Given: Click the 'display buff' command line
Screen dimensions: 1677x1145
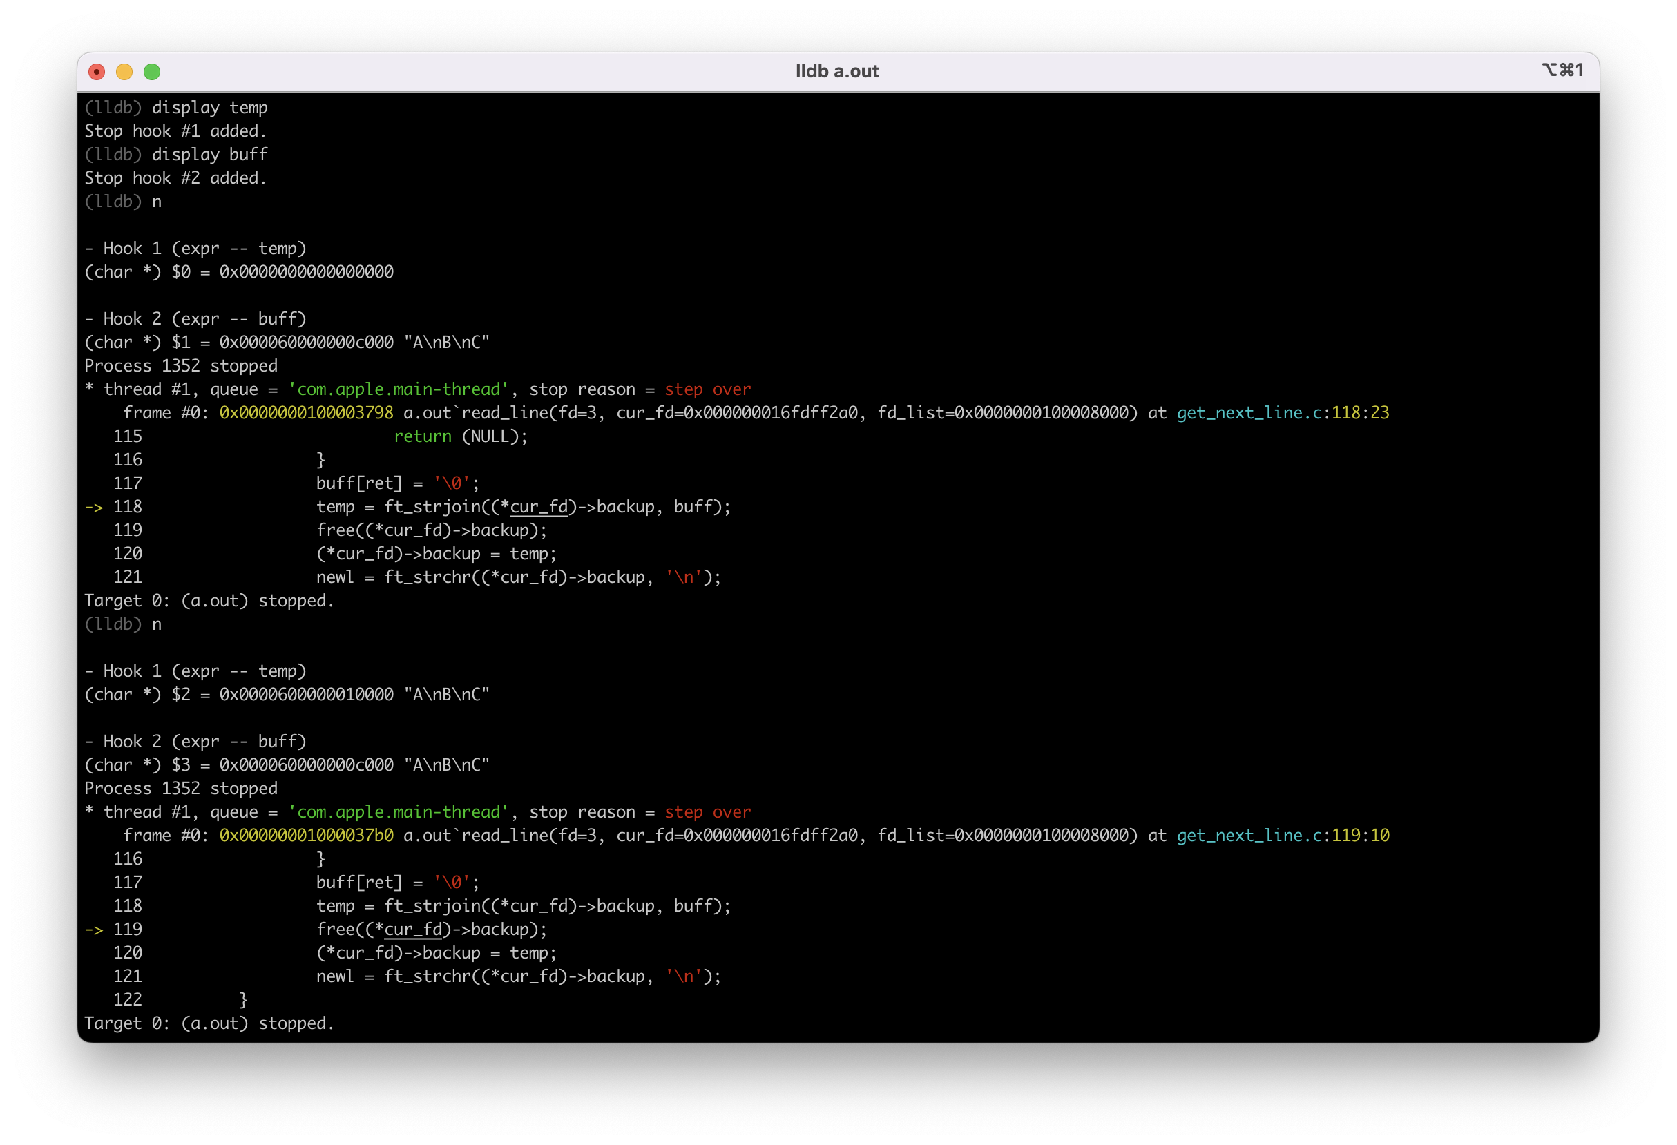Looking at the screenshot, I should (x=209, y=155).
